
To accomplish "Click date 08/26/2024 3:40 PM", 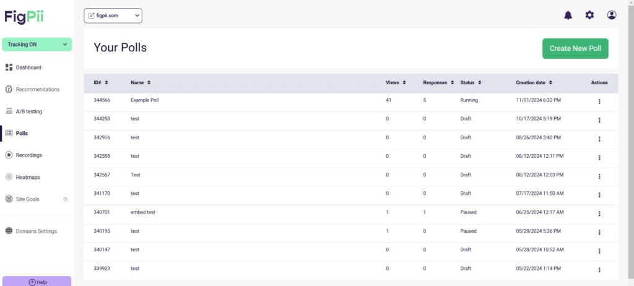I will coord(538,137).
